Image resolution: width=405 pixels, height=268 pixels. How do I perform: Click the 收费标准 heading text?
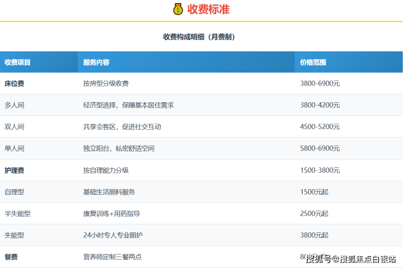(x=209, y=9)
